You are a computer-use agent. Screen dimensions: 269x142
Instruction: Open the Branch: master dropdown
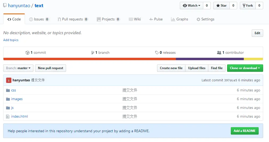(18, 68)
